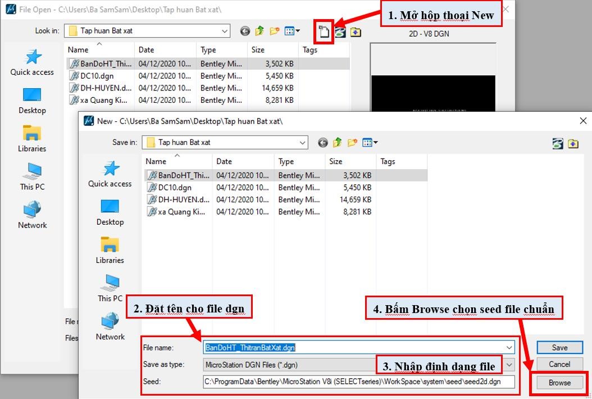Click the Bentley logo icon in the File Open toolbar
Screen dimensions: 592x399
click(339, 32)
